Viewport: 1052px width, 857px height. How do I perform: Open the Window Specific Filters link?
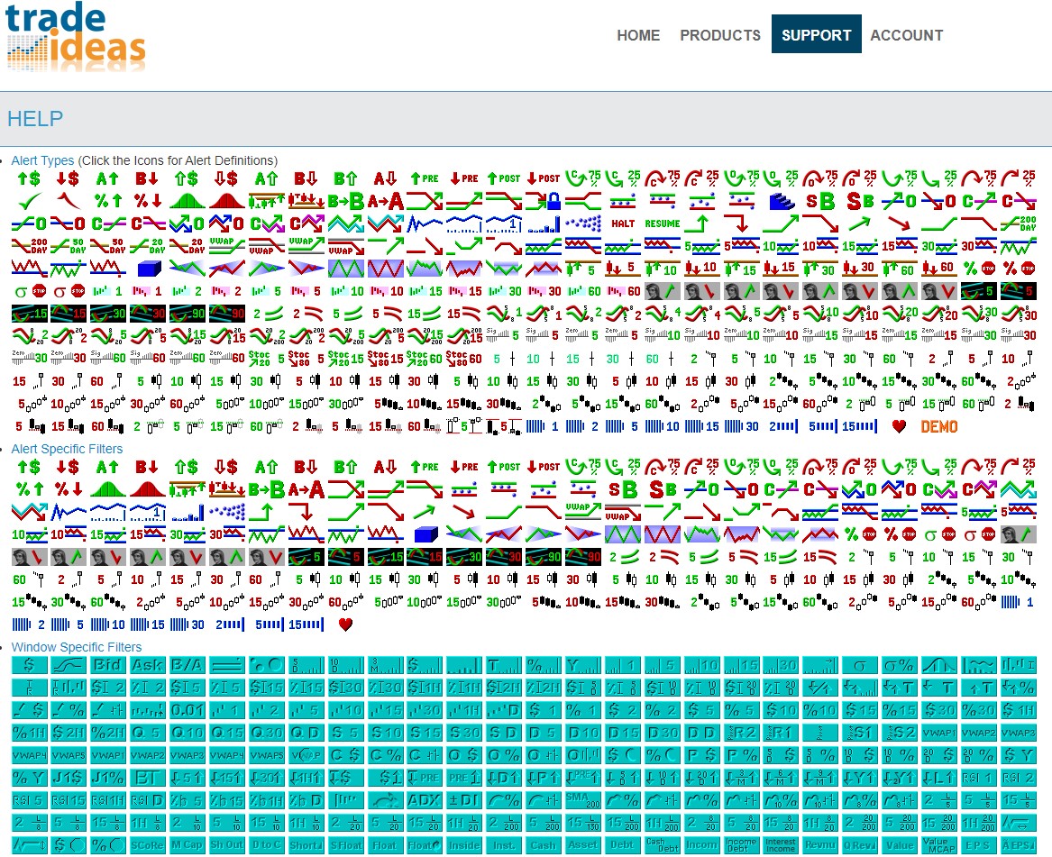point(76,647)
